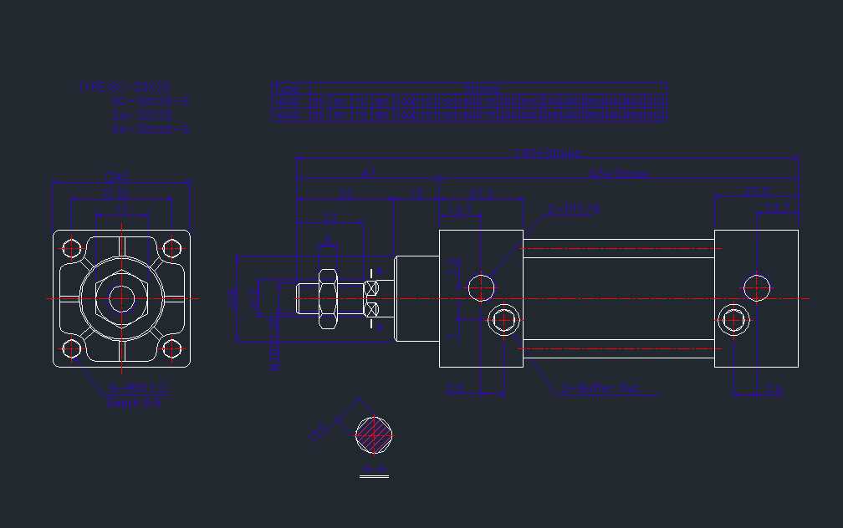
Task: Select the depth note below the flange view
Action: point(134,402)
